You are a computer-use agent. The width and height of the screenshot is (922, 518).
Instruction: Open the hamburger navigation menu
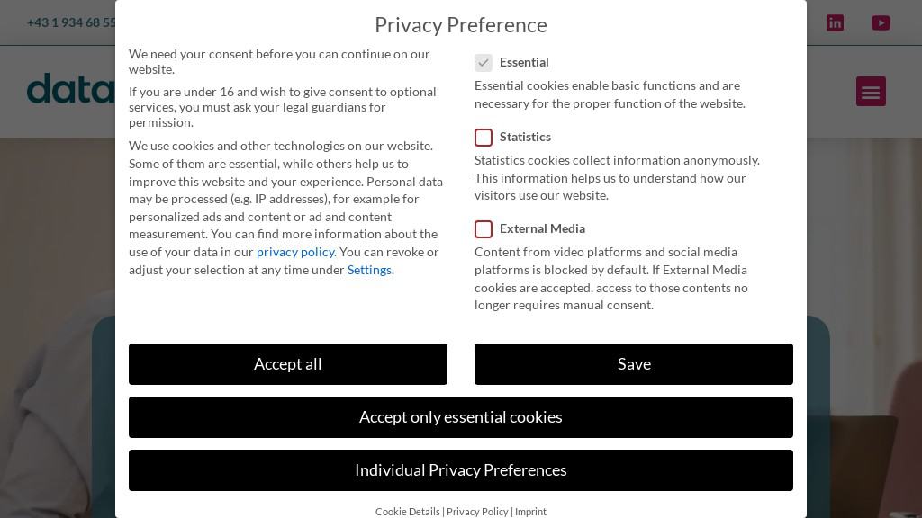point(871,92)
